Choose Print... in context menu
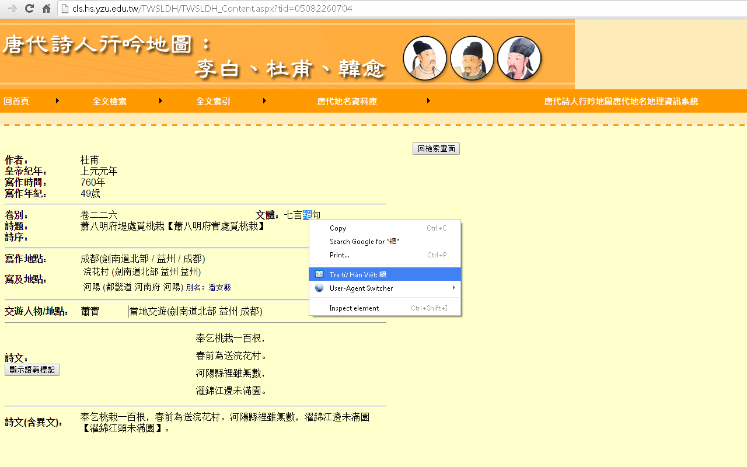 385,255
